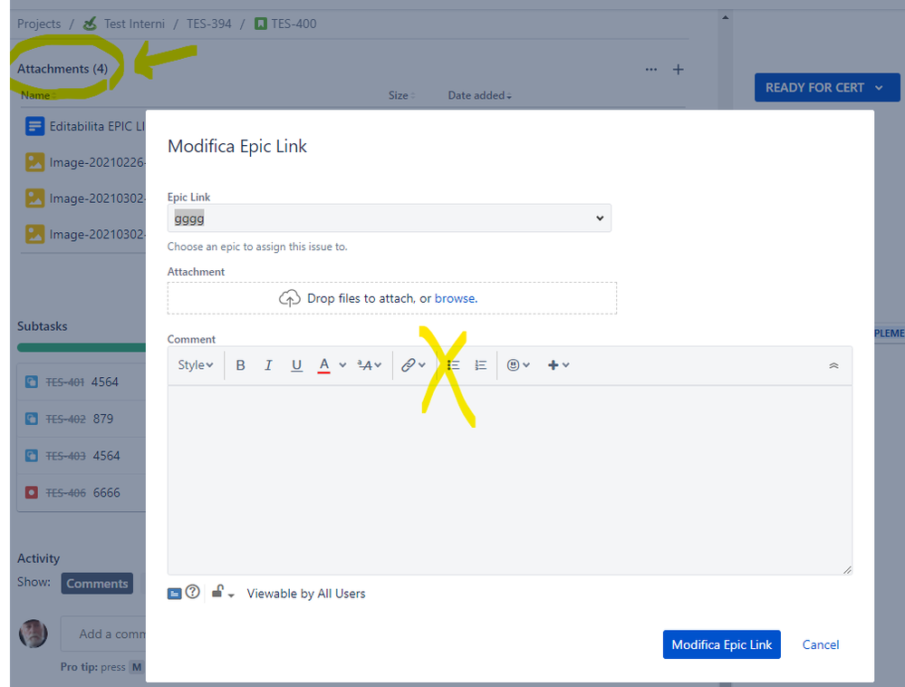Screen dimensions: 905x687
Task: Collapse the comment editor toolbar
Action: point(833,365)
